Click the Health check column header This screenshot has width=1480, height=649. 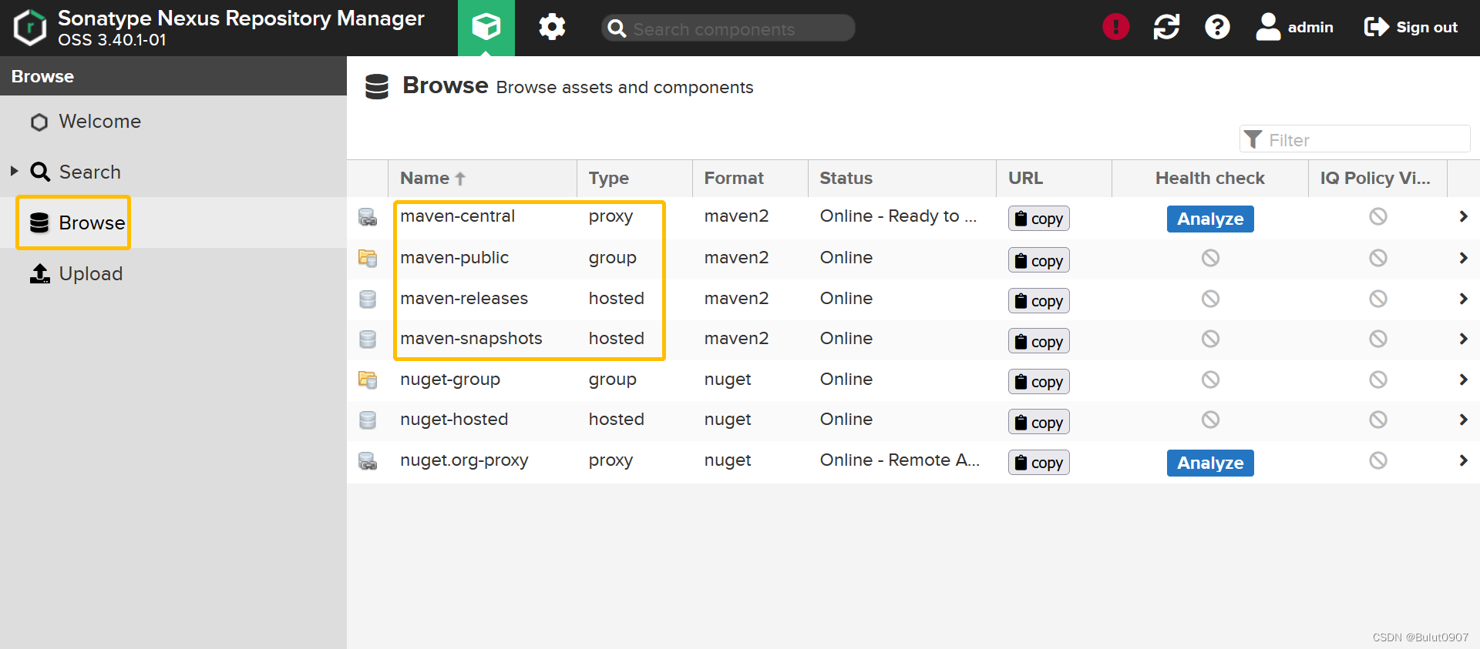tap(1210, 178)
